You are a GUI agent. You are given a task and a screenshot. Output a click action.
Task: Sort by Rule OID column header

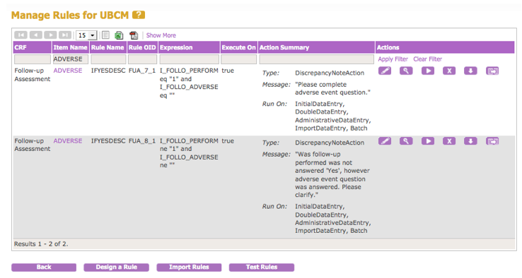click(142, 47)
